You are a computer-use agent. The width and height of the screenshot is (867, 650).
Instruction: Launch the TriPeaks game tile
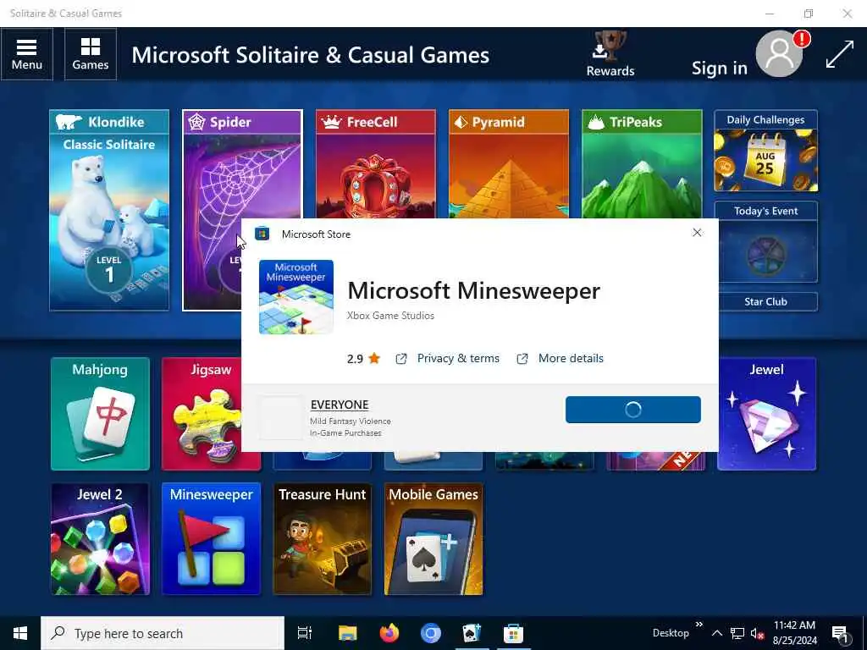pyautogui.click(x=642, y=163)
